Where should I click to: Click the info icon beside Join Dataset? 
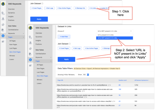[70, 44]
